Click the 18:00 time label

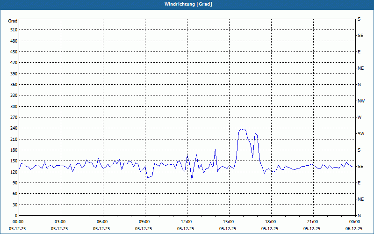click(271, 221)
